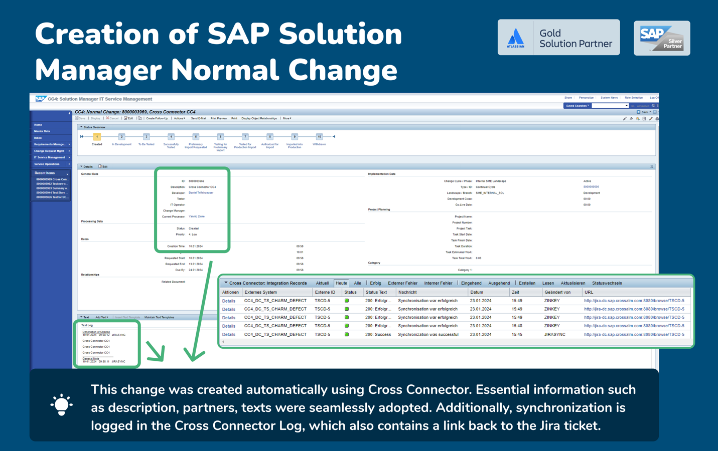Open Details for the JIRASYNC record
The image size is (718, 451).
(229, 334)
